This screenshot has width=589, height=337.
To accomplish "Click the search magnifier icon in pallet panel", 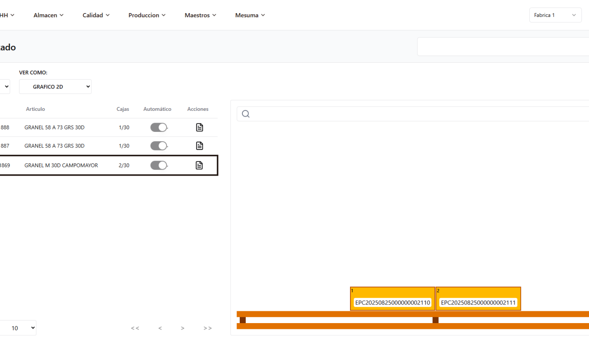I will (x=246, y=114).
